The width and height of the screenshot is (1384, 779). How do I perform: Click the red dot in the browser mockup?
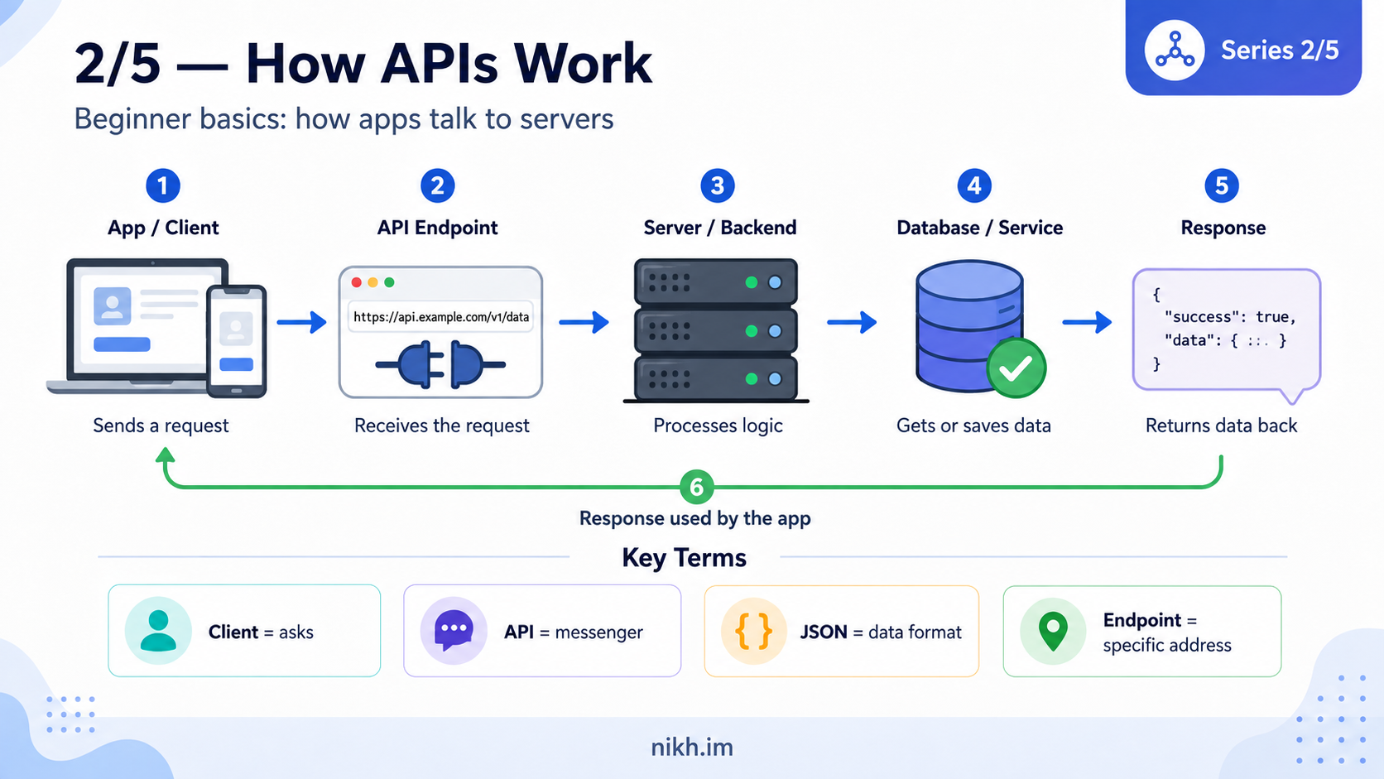pos(357,282)
